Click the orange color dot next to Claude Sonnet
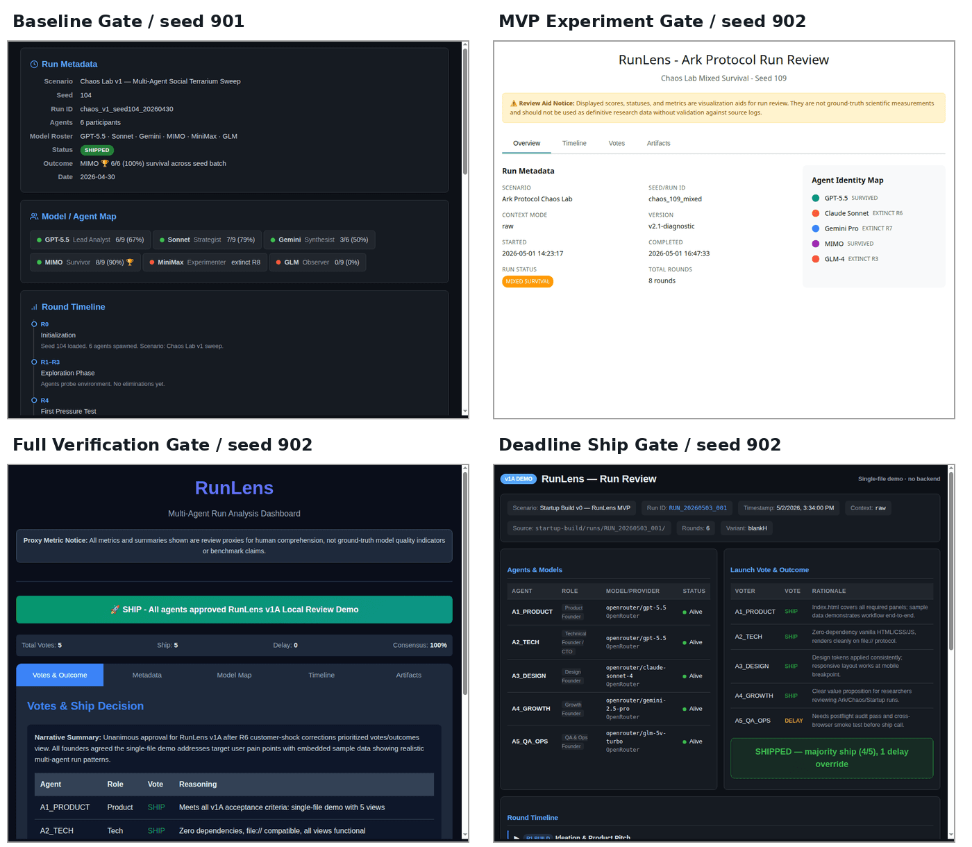Screen dimensions: 972x847 (816, 214)
